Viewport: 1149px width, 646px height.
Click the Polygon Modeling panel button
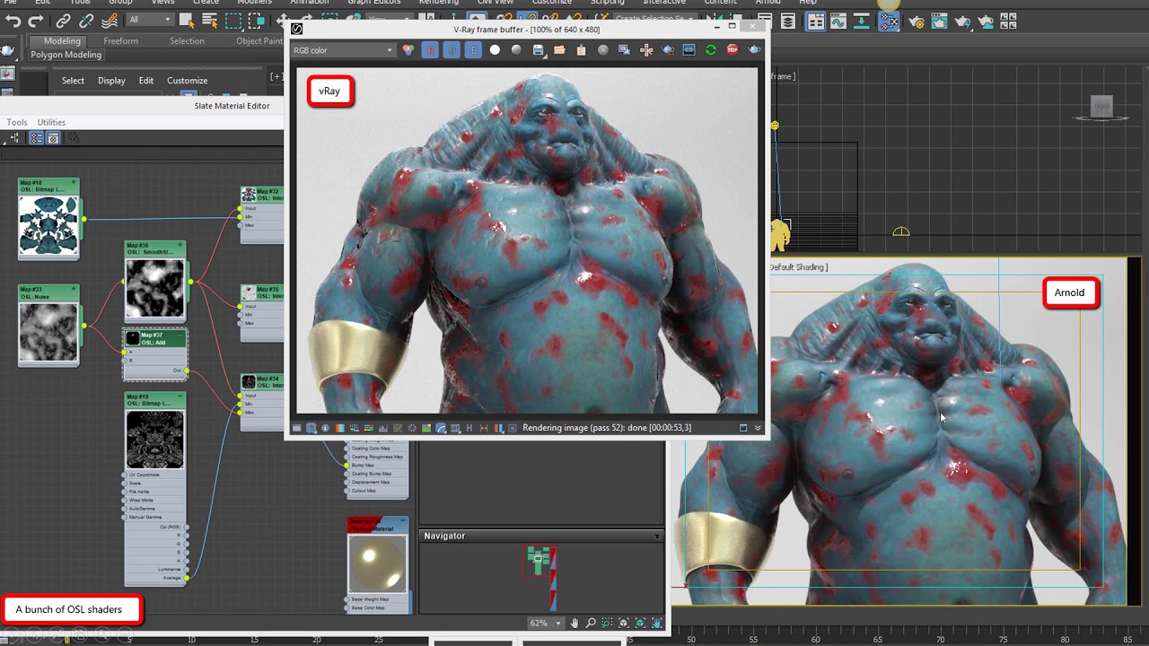[x=66, y=55]
